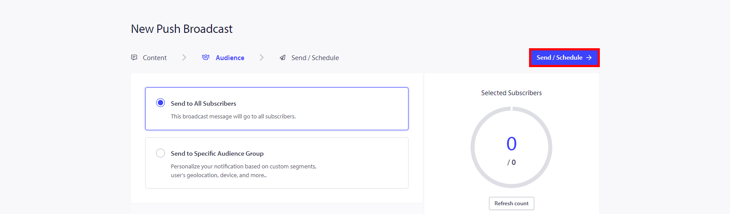
Task: Click the New Push Broadcast heading
Action: click(182, 29)
